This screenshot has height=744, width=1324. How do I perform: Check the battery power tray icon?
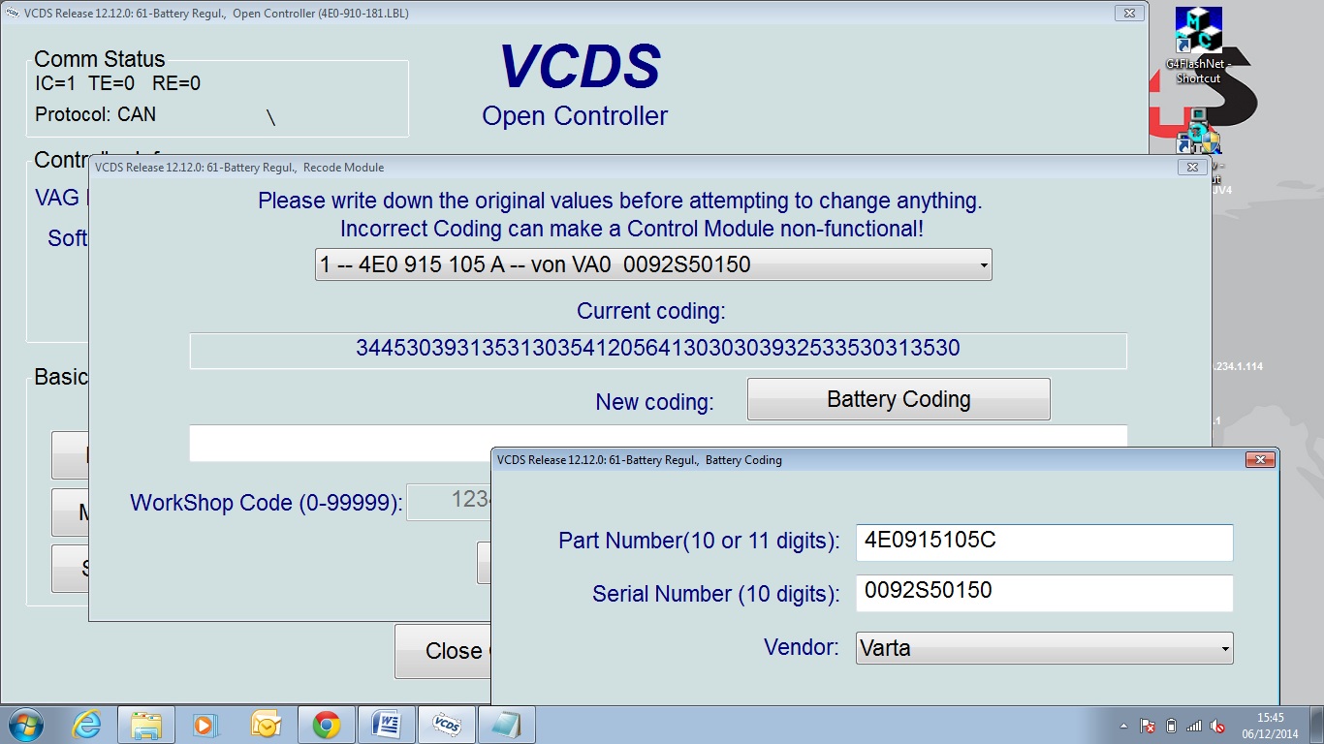pyautogui.click(x=1171, y=726)
